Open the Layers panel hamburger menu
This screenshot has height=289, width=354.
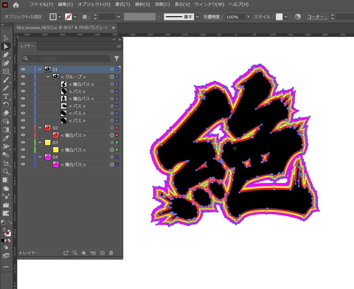coord(119,46)
